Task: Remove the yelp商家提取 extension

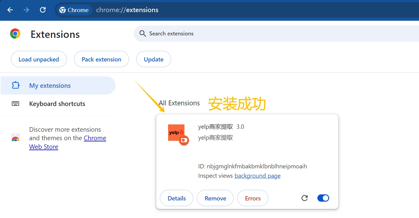Action: [x=215, y=198]
